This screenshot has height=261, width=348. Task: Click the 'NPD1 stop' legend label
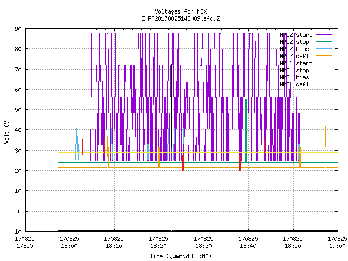tap(294, 70)
